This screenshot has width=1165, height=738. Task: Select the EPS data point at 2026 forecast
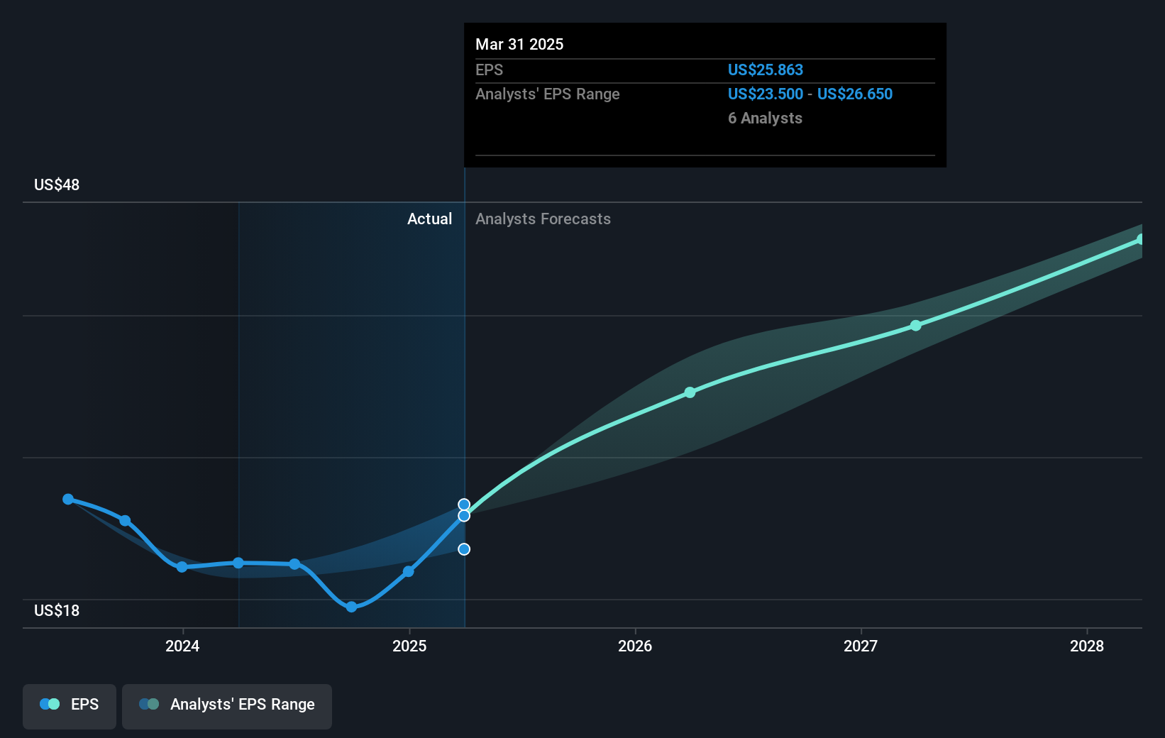[x=690, y=392]
